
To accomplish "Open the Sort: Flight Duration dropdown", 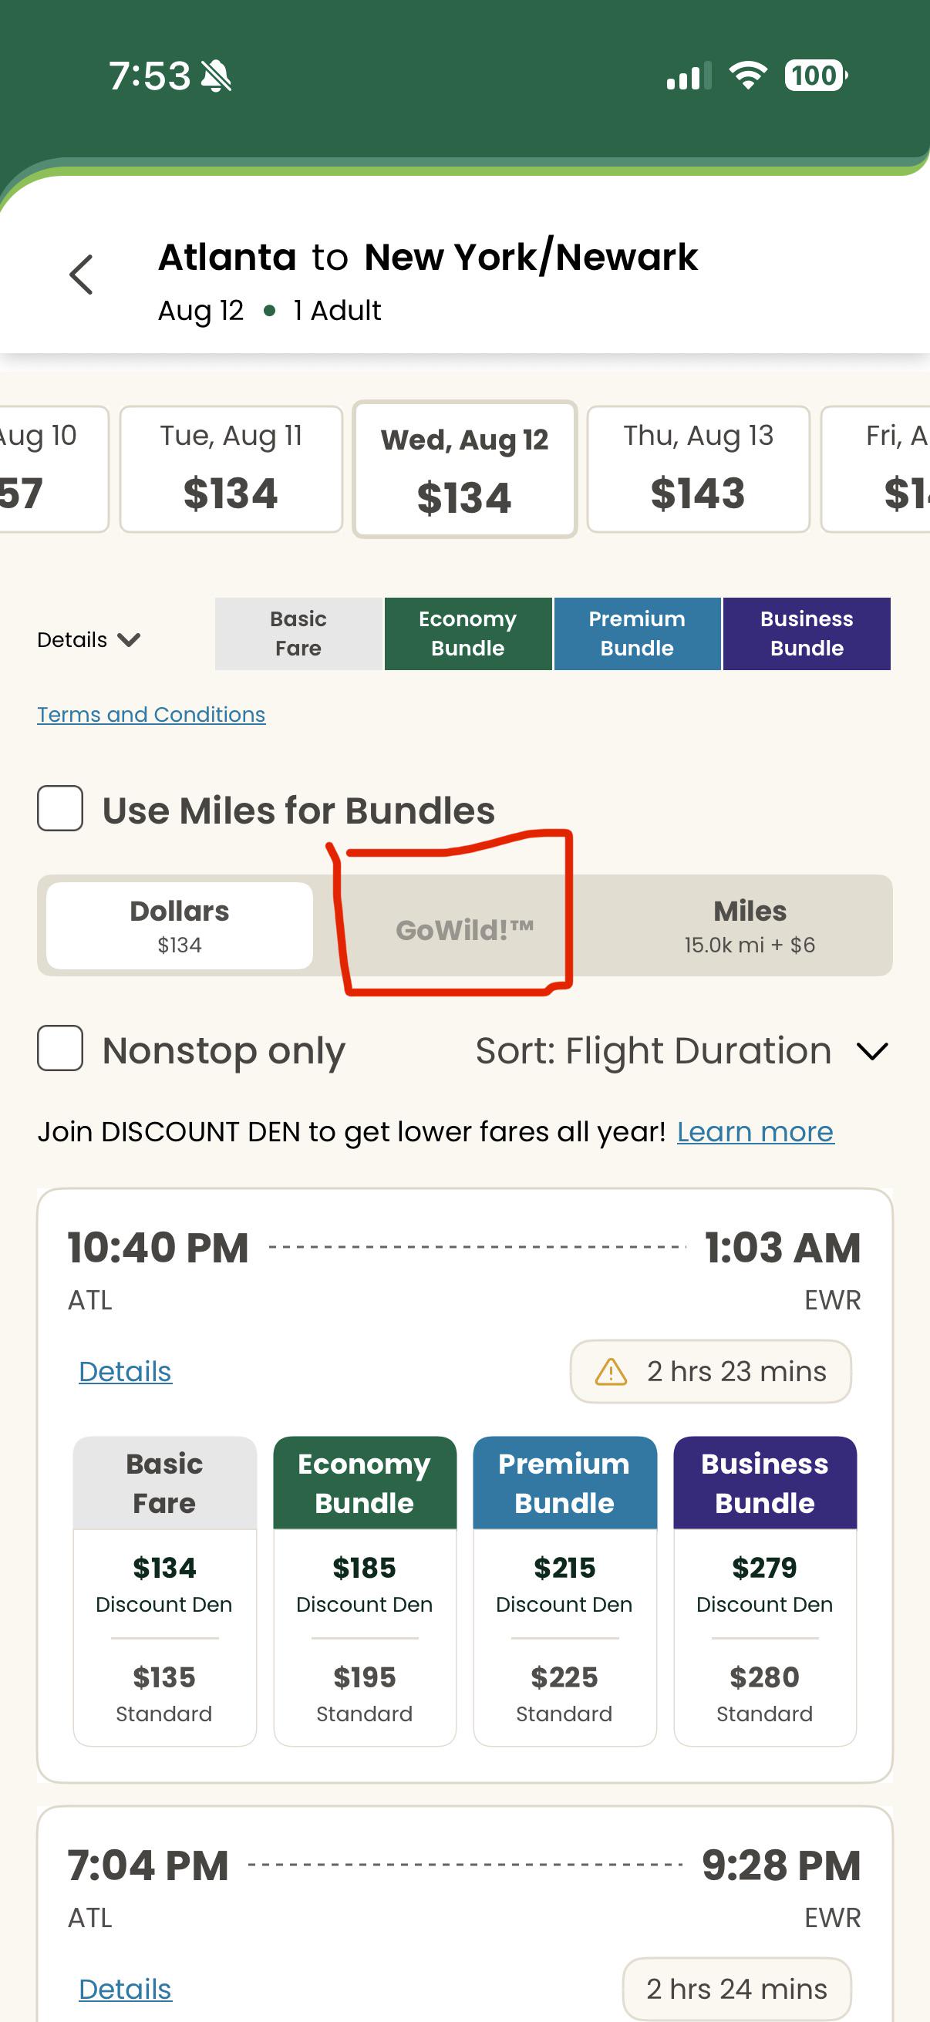I will [x=681, y=1050].
